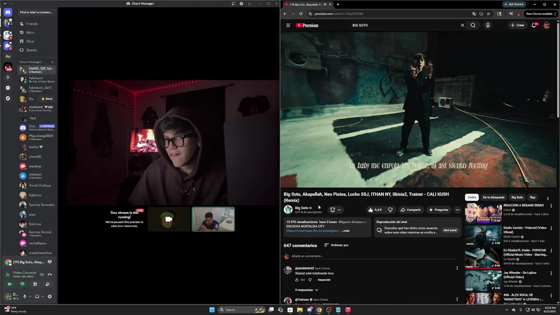Open Discord soundboard button
The height and width of the screenshot is (315, 560).
[x=48, y=284]
